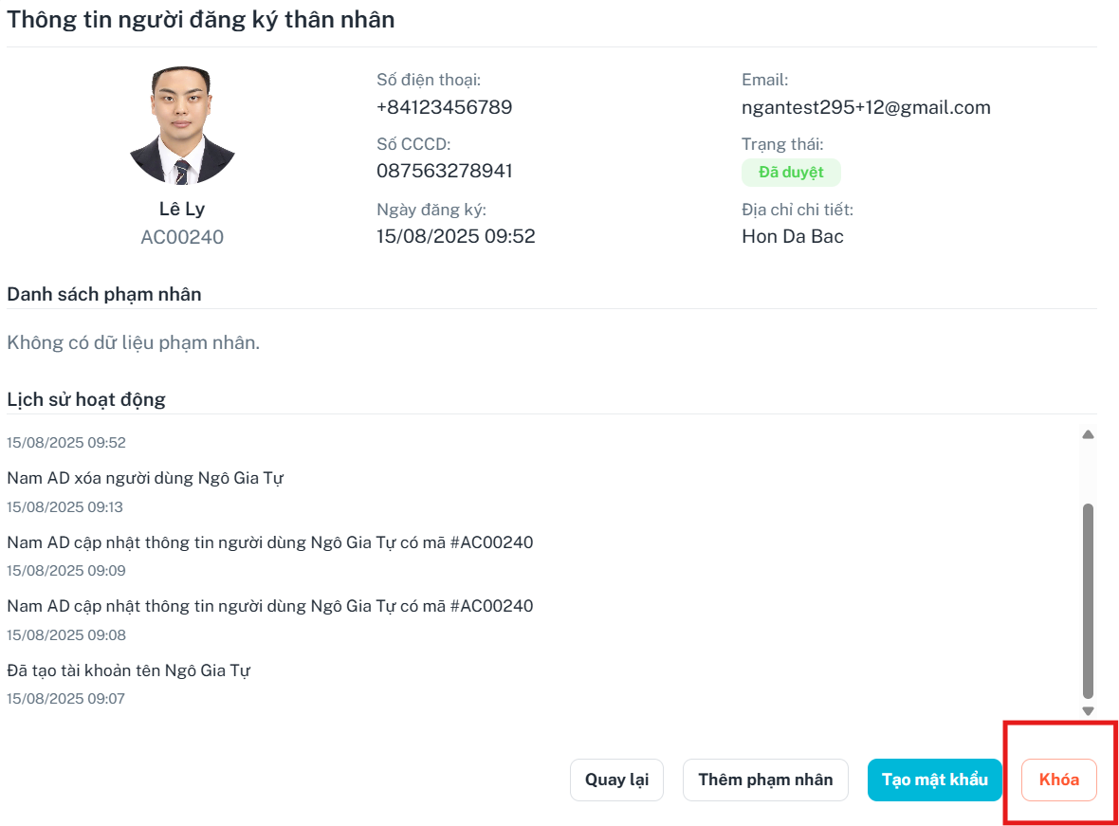
Task: Click the Danh sách phạm nhân heading
Action: point(104,294)
